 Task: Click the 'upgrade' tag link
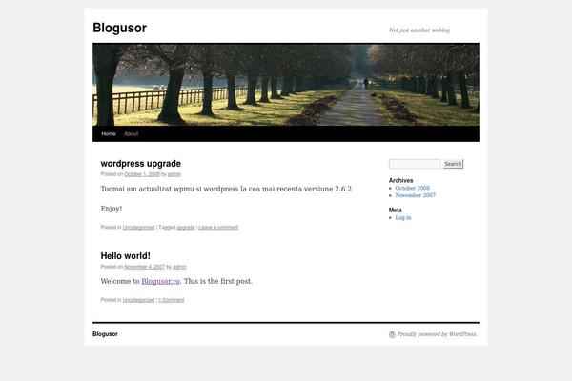[186, 227]
